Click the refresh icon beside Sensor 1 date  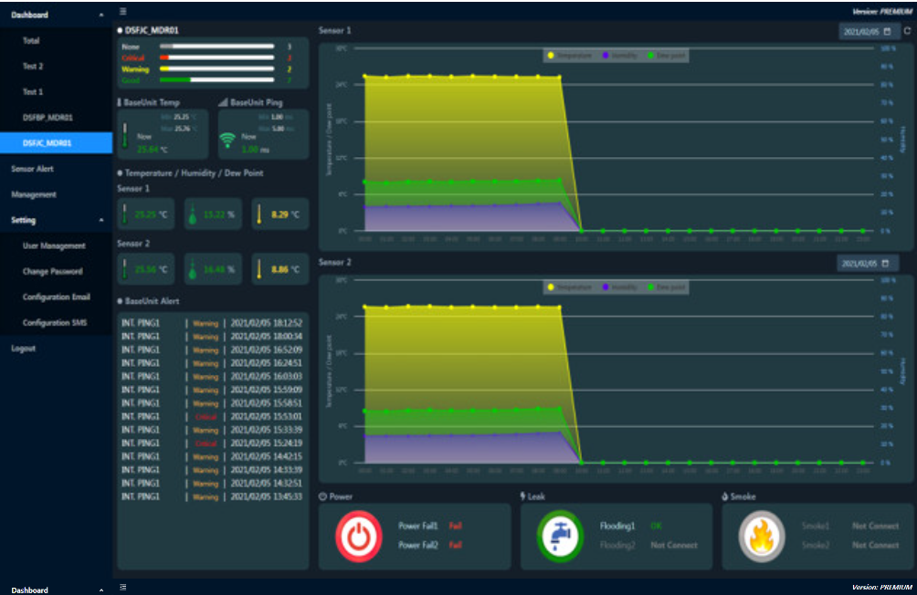coord(907,31)
